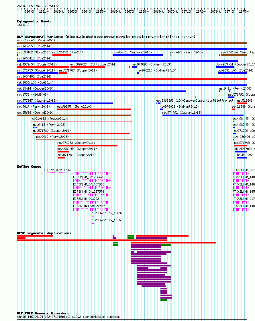Click the ATXN2L|NM_017 transcript label
Image resolution: width=255 pixels, height=321 pixels.
point(244,199)
